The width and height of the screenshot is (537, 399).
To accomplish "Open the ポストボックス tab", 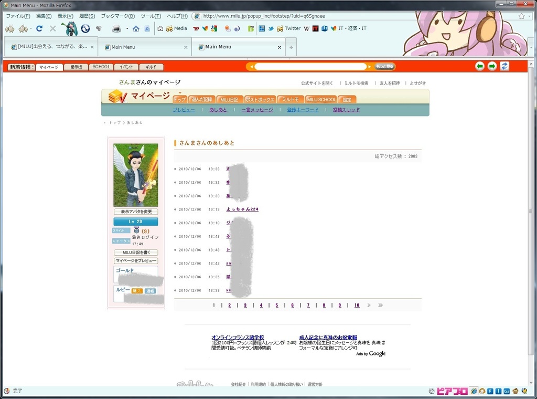I will pyautogui.click(x=260, y=99).
